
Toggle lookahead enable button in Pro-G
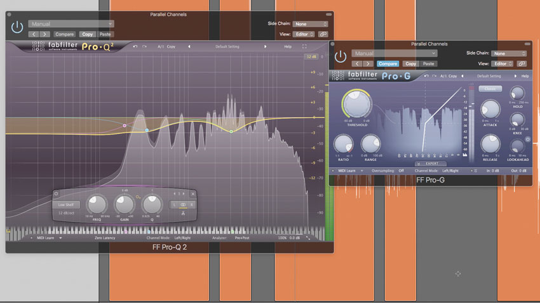click(527, 139)
